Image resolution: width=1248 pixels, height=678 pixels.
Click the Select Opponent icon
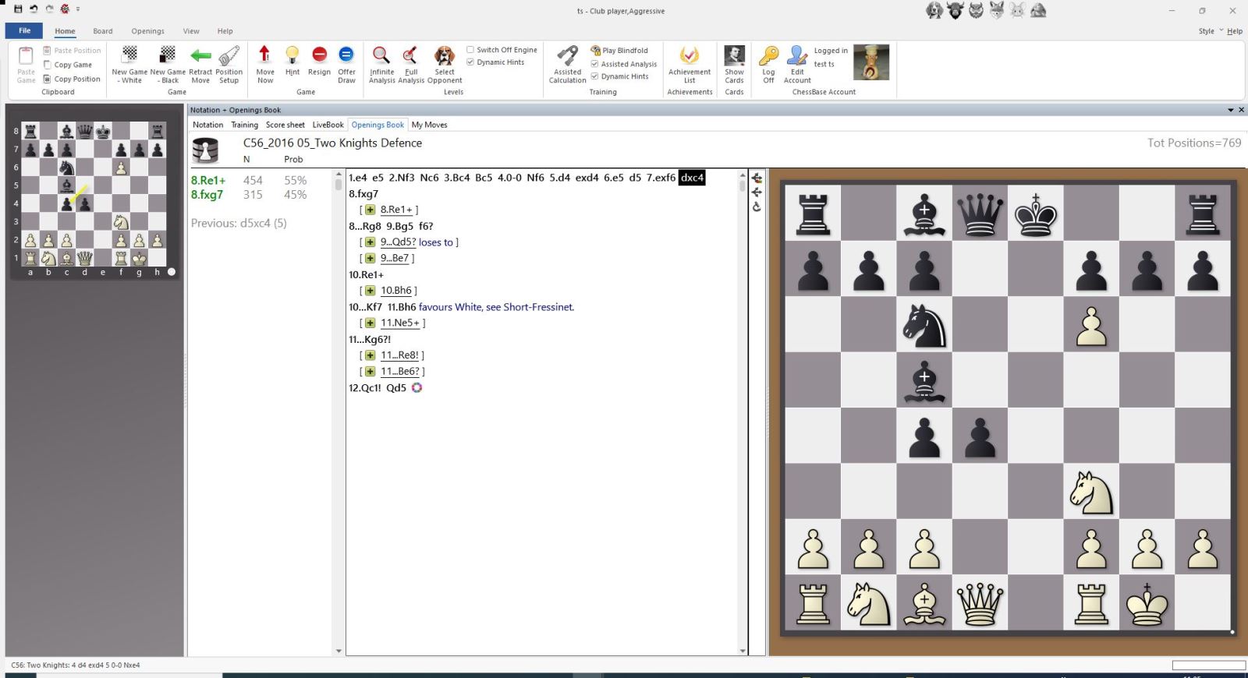click(x=445, y=56)
